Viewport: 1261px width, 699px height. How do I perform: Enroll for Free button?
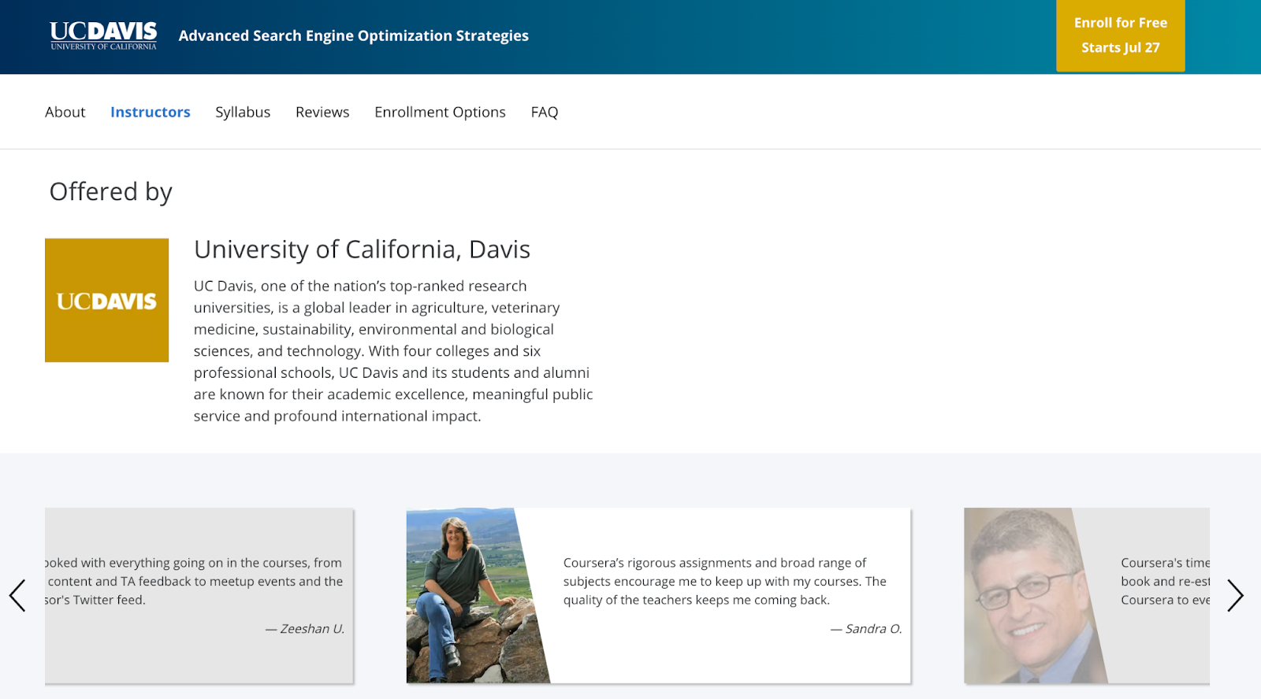point(1120,35)
